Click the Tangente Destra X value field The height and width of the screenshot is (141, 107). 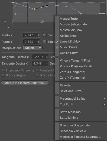pos(40,63)
